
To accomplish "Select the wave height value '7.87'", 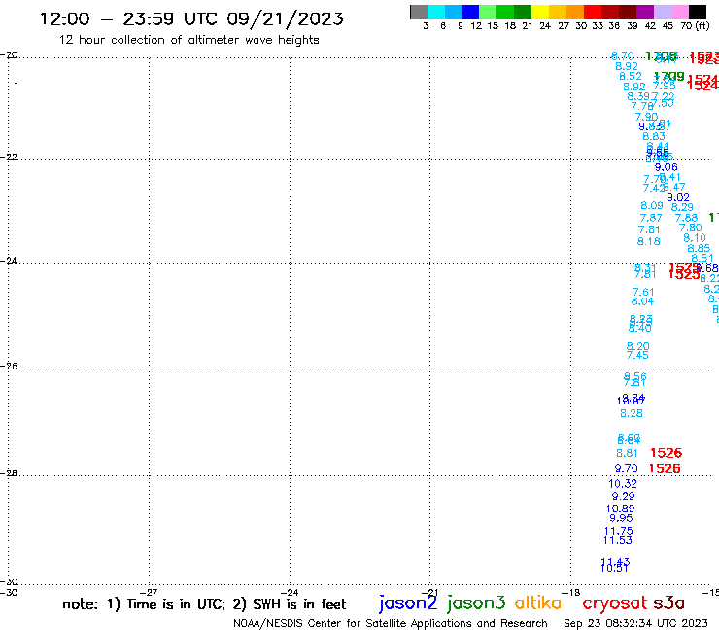I will pos(651,218).
